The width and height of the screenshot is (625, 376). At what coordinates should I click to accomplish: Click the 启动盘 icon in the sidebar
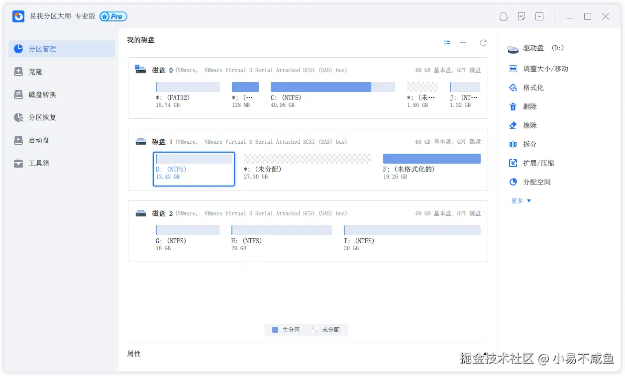tap(18, 140)
